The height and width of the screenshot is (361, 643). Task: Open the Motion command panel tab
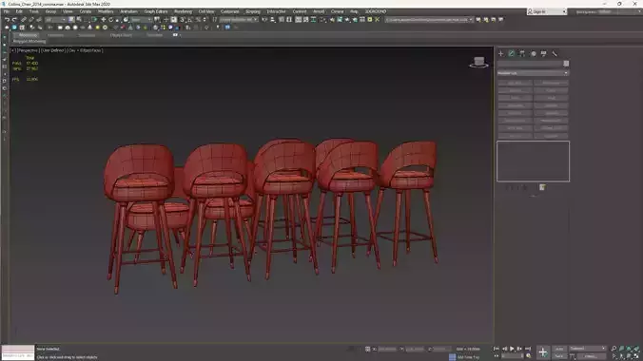533,54
